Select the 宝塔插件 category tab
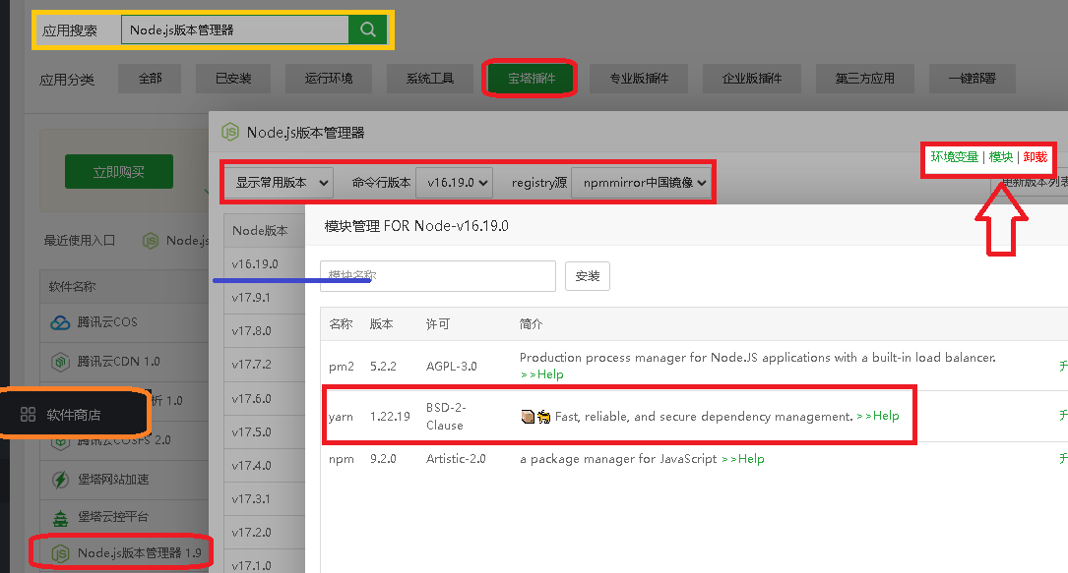 pyautogui.click(x=532, y=79)
